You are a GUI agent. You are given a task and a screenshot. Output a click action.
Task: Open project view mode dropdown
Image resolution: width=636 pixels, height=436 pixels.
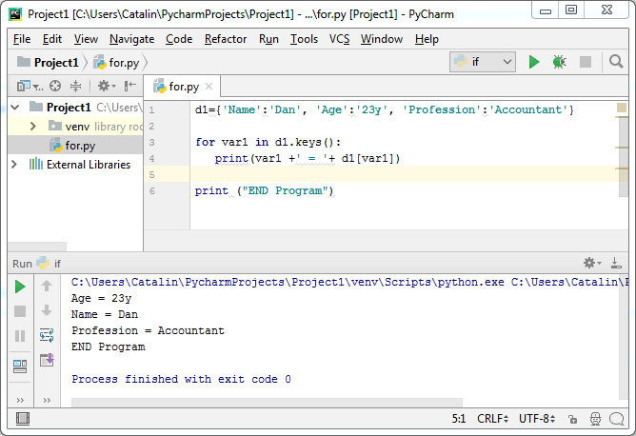pos(30,86)
